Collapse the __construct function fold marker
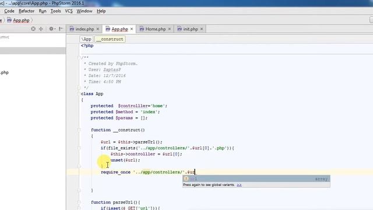Image resolution: width=373 pixels, height=210 pixels. point(79,129)
